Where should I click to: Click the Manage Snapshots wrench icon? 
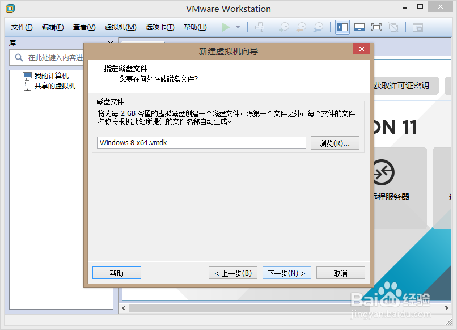[319, 27]
